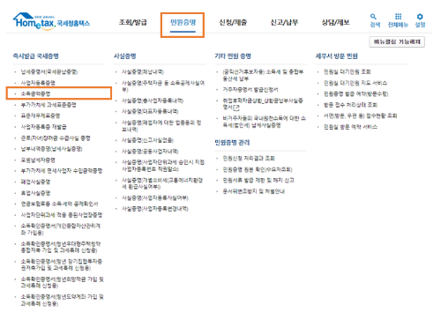Click the 기타 민원 증명 section heading
Screen dimensions: 441x320
(x=233, y=56)
